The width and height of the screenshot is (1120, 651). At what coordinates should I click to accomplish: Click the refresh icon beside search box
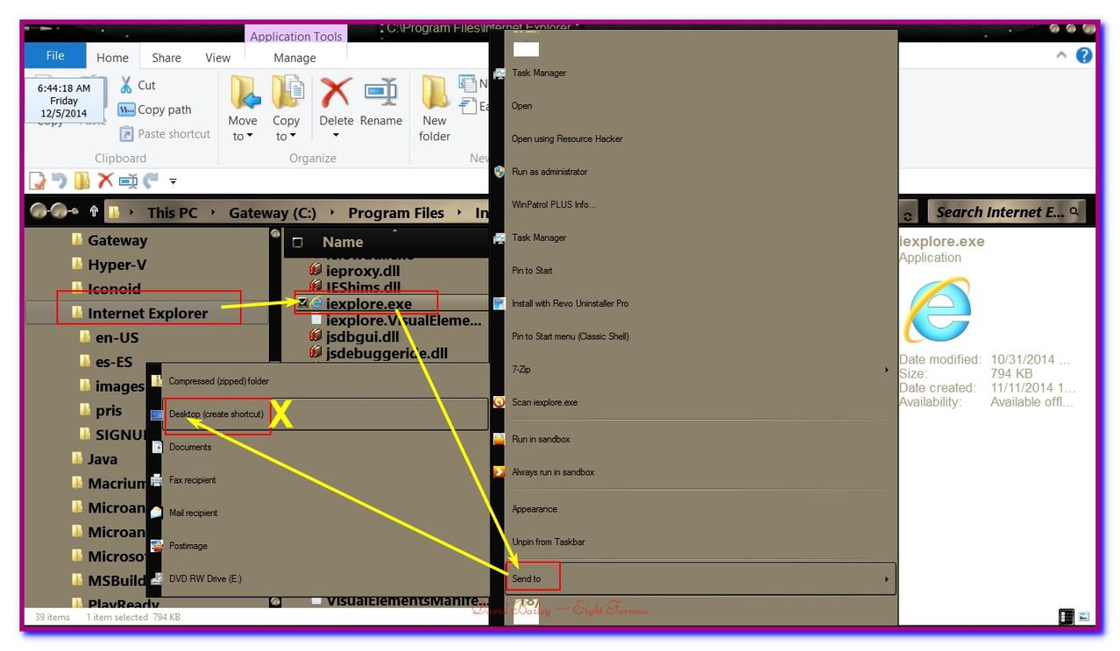910,213
